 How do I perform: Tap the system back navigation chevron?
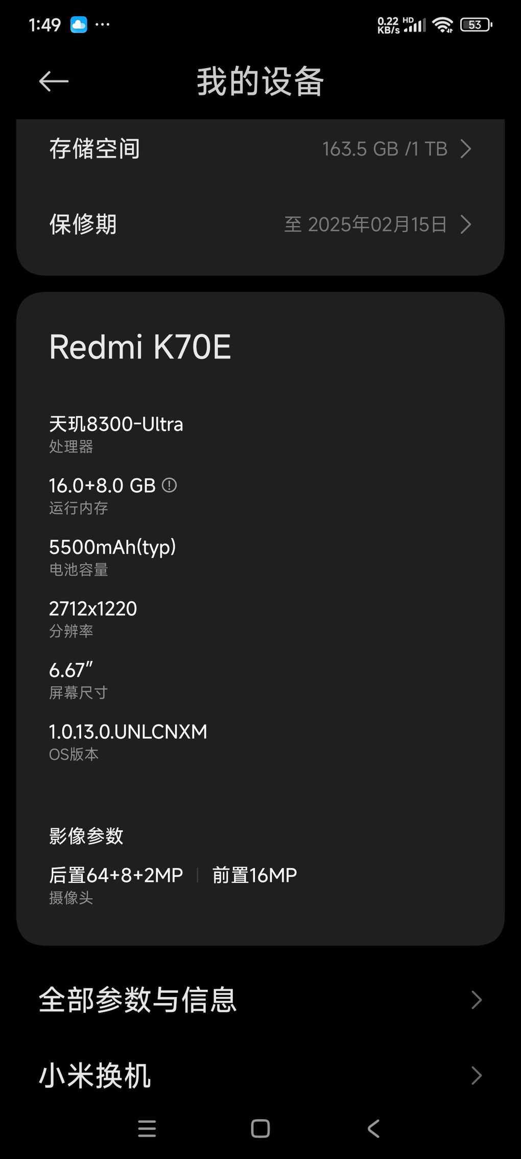tap(373, 1128)
